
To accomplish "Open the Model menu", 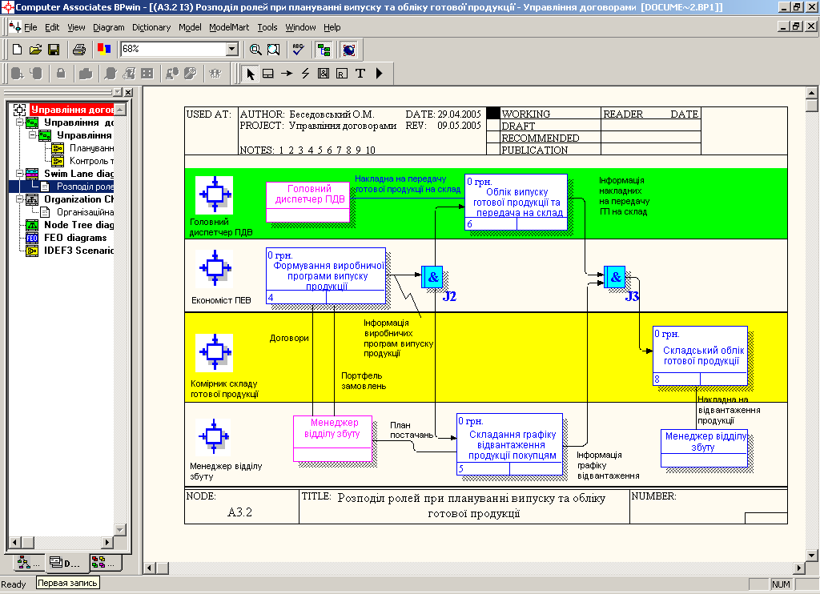I will tap(190, 27).
